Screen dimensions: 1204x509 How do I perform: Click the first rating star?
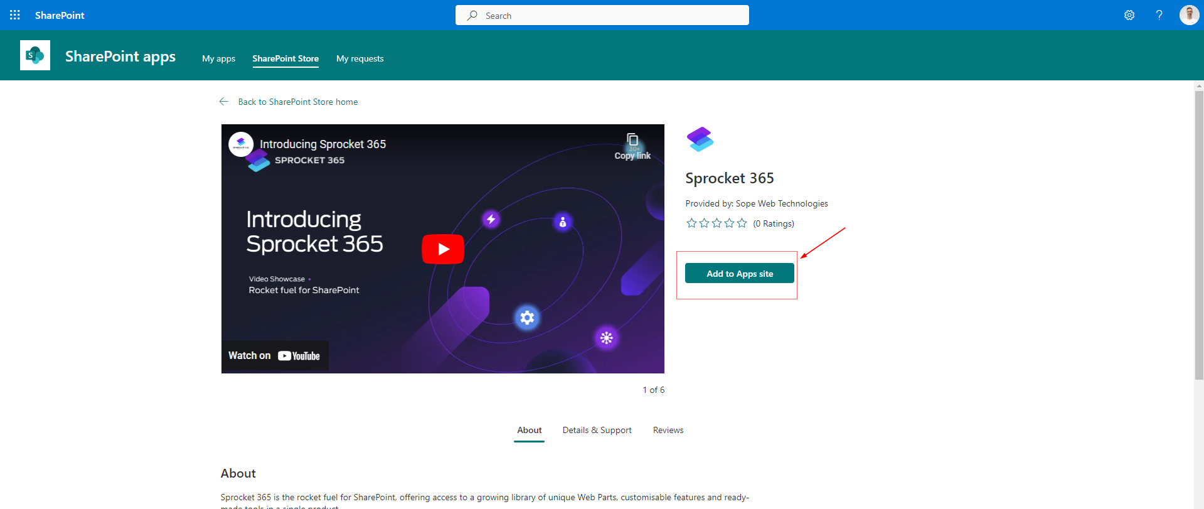tap(691, 223)
